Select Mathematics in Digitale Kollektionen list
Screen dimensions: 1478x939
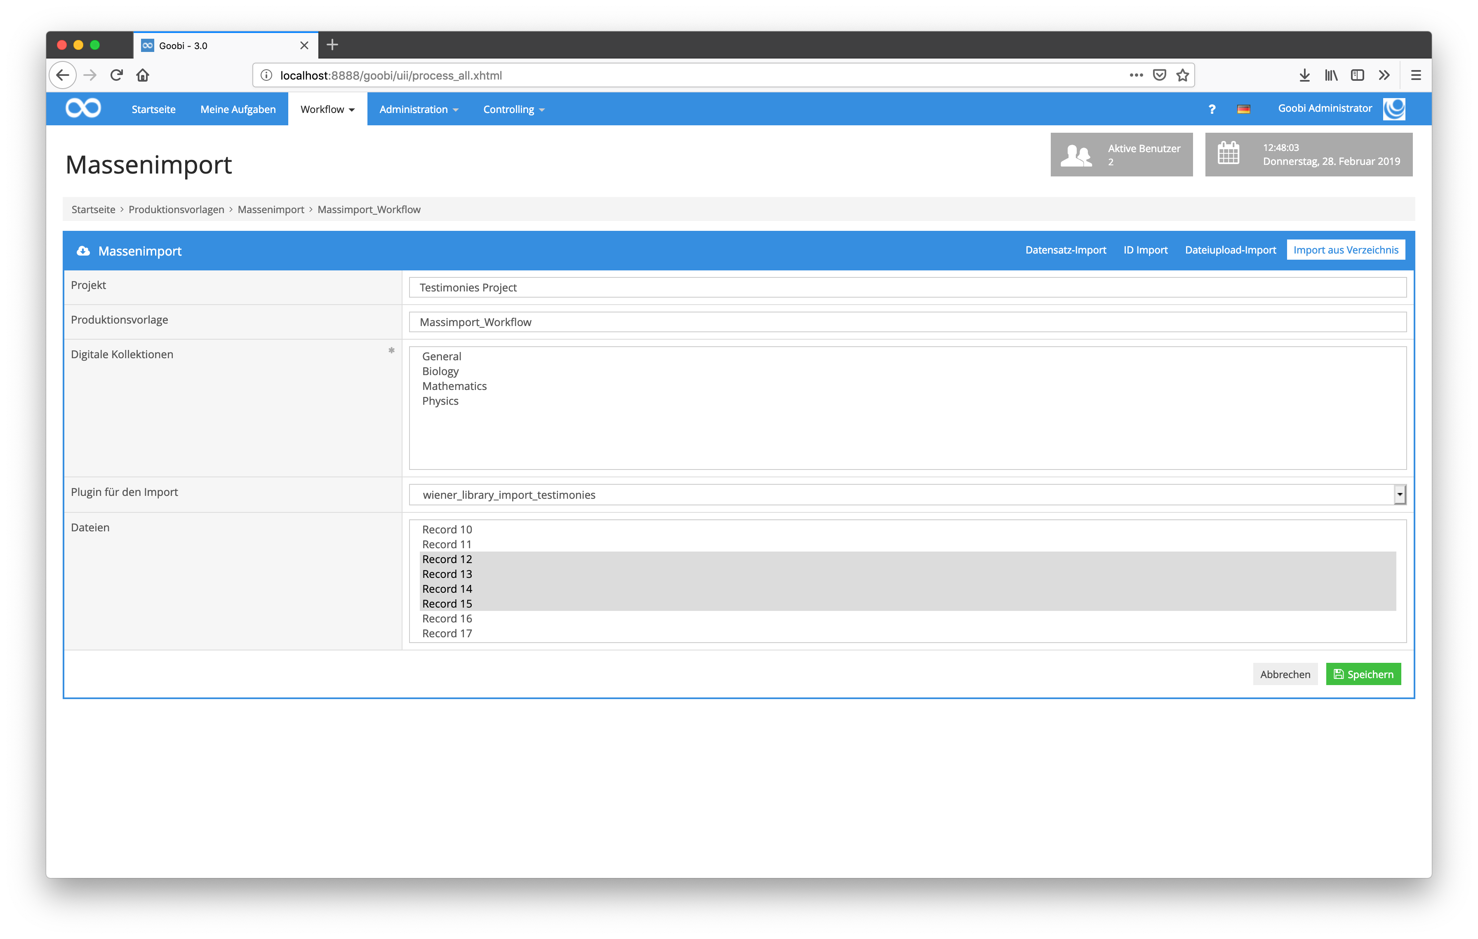pyautogui.click(x=454, y=386)
